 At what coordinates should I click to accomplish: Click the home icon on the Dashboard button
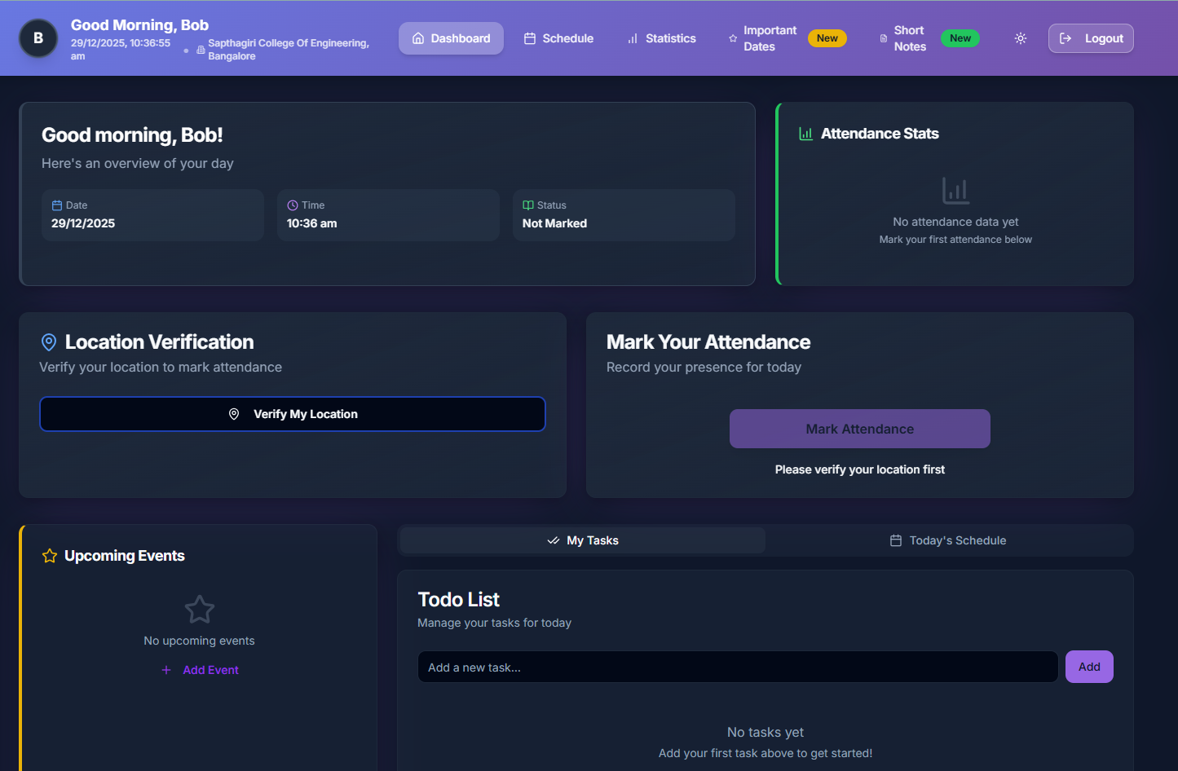point(419,37)
